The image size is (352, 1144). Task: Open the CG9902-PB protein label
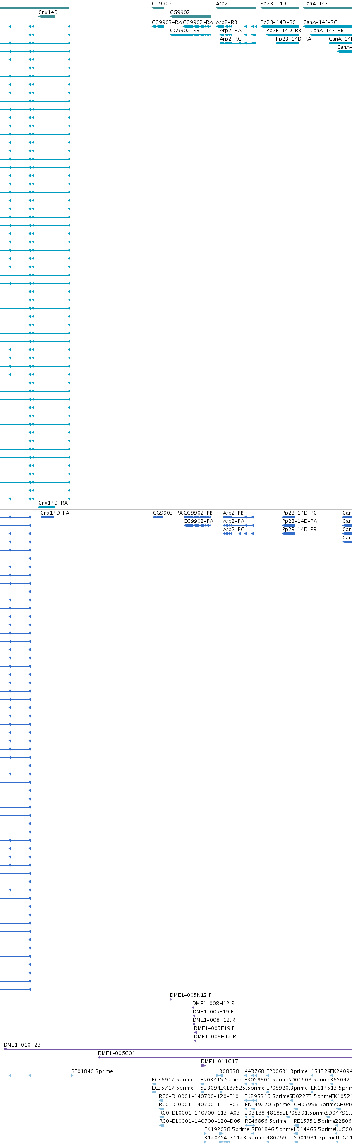(x=198, y=513)
